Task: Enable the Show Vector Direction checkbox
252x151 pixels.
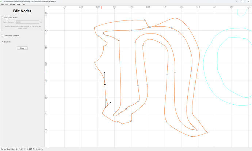Action: (3, 35)
